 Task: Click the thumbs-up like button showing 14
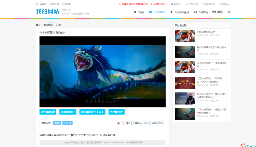[x=120, y=123]
